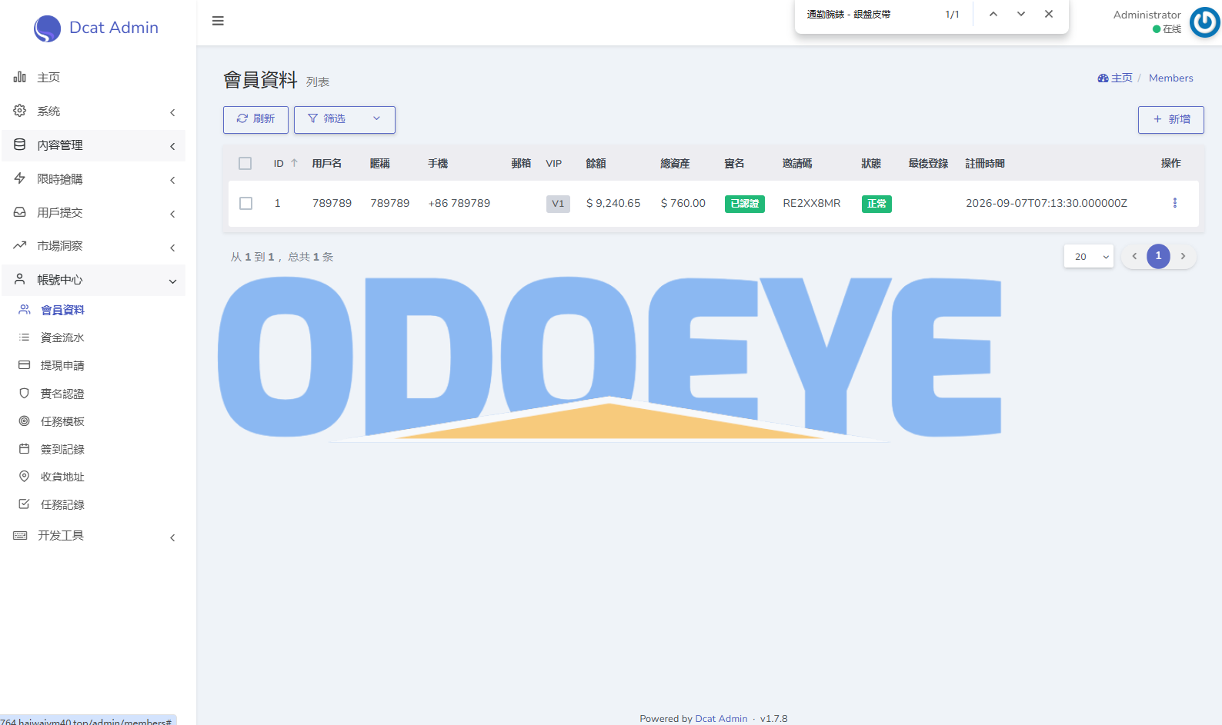Click the Dcat Admin logo icon
The width and height of the screenshot is (1222, 725).
point(47,28)
